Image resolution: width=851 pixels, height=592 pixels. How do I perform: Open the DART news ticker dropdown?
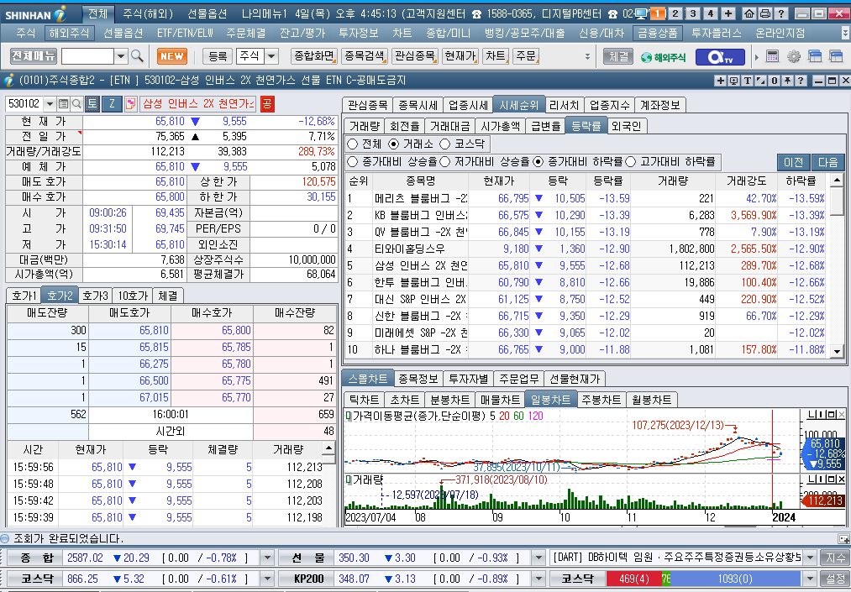tap(811, 558)
